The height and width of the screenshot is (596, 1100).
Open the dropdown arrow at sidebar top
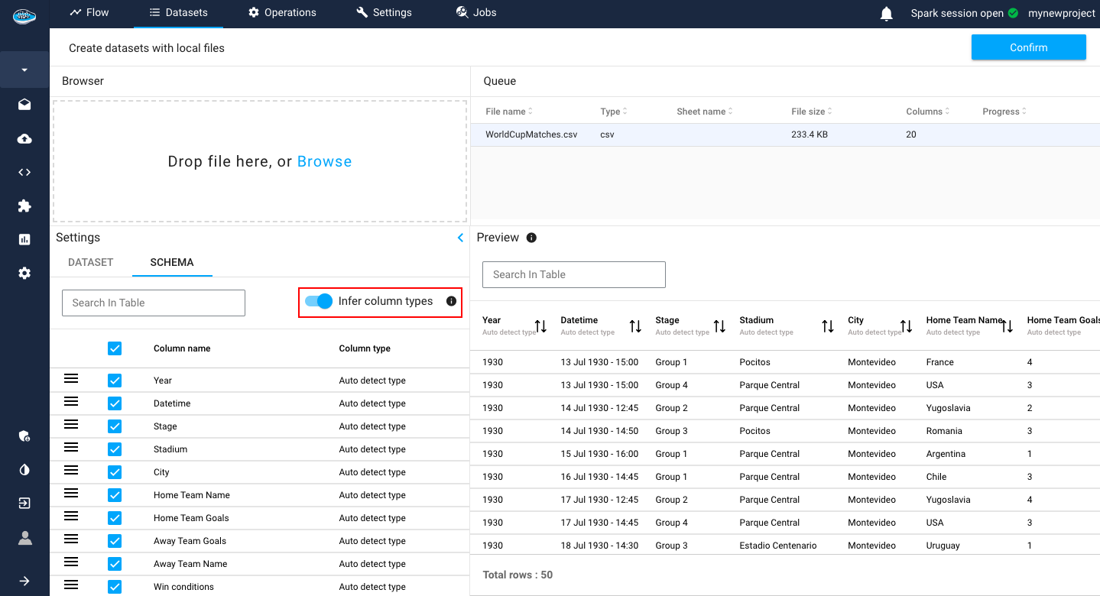pyautogui.click(x=24, y=70)
